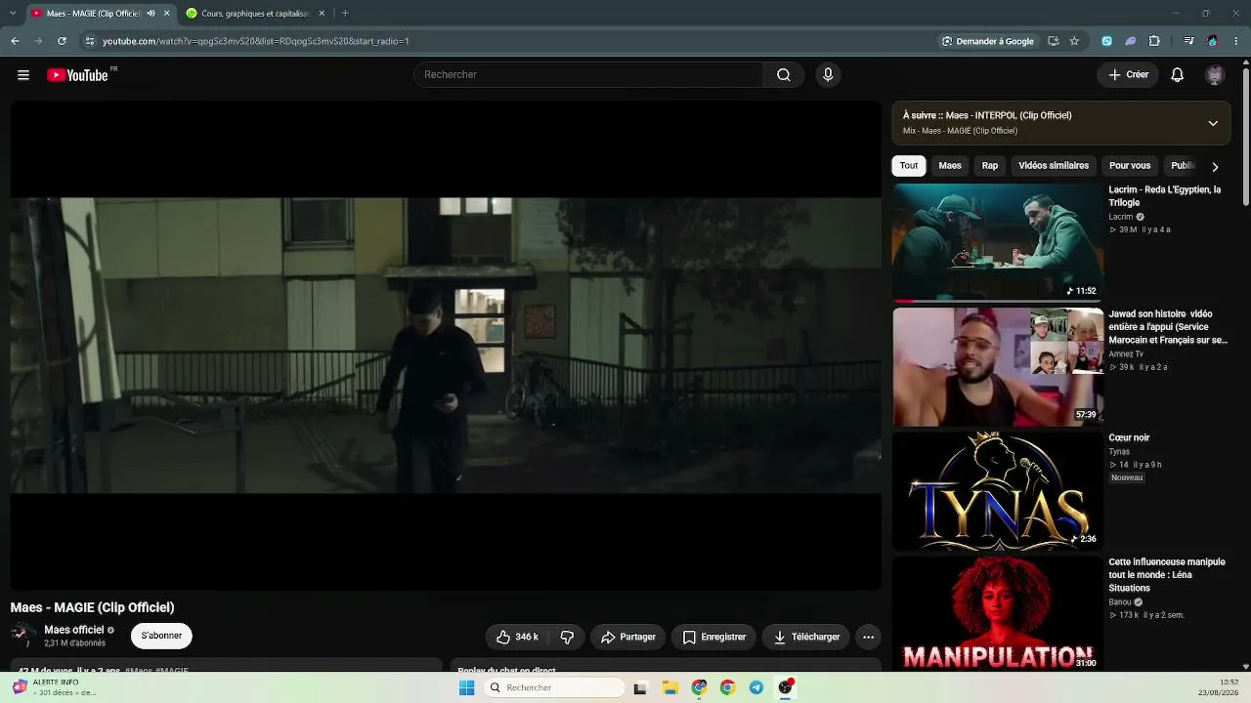
Task: Open the notifications bell
Action: pyautogui.click(x=1178, y=75)
